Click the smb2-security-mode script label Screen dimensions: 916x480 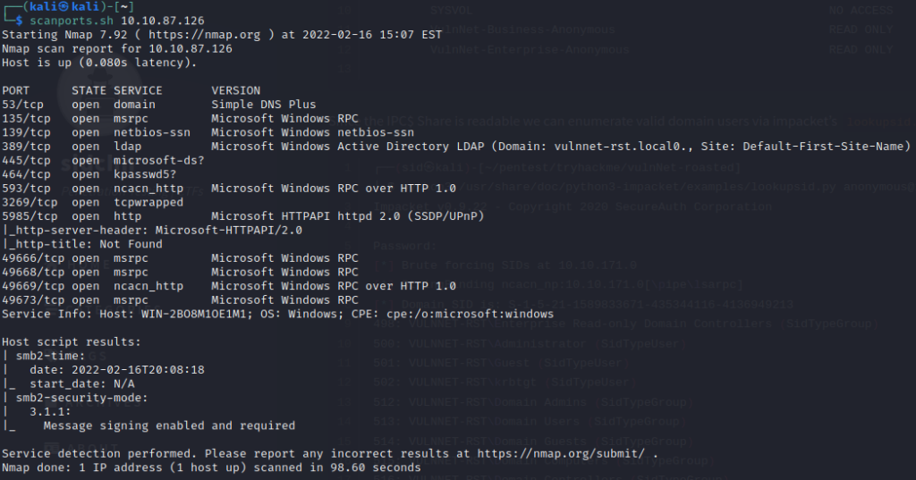pyautogui.click(x=81, y=398)
